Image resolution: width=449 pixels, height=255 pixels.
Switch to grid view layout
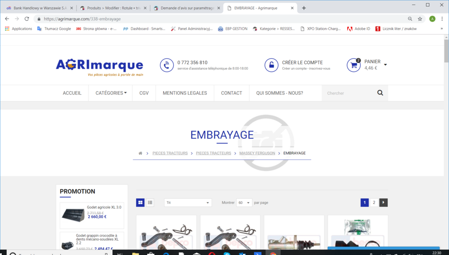tap(140, 202)
